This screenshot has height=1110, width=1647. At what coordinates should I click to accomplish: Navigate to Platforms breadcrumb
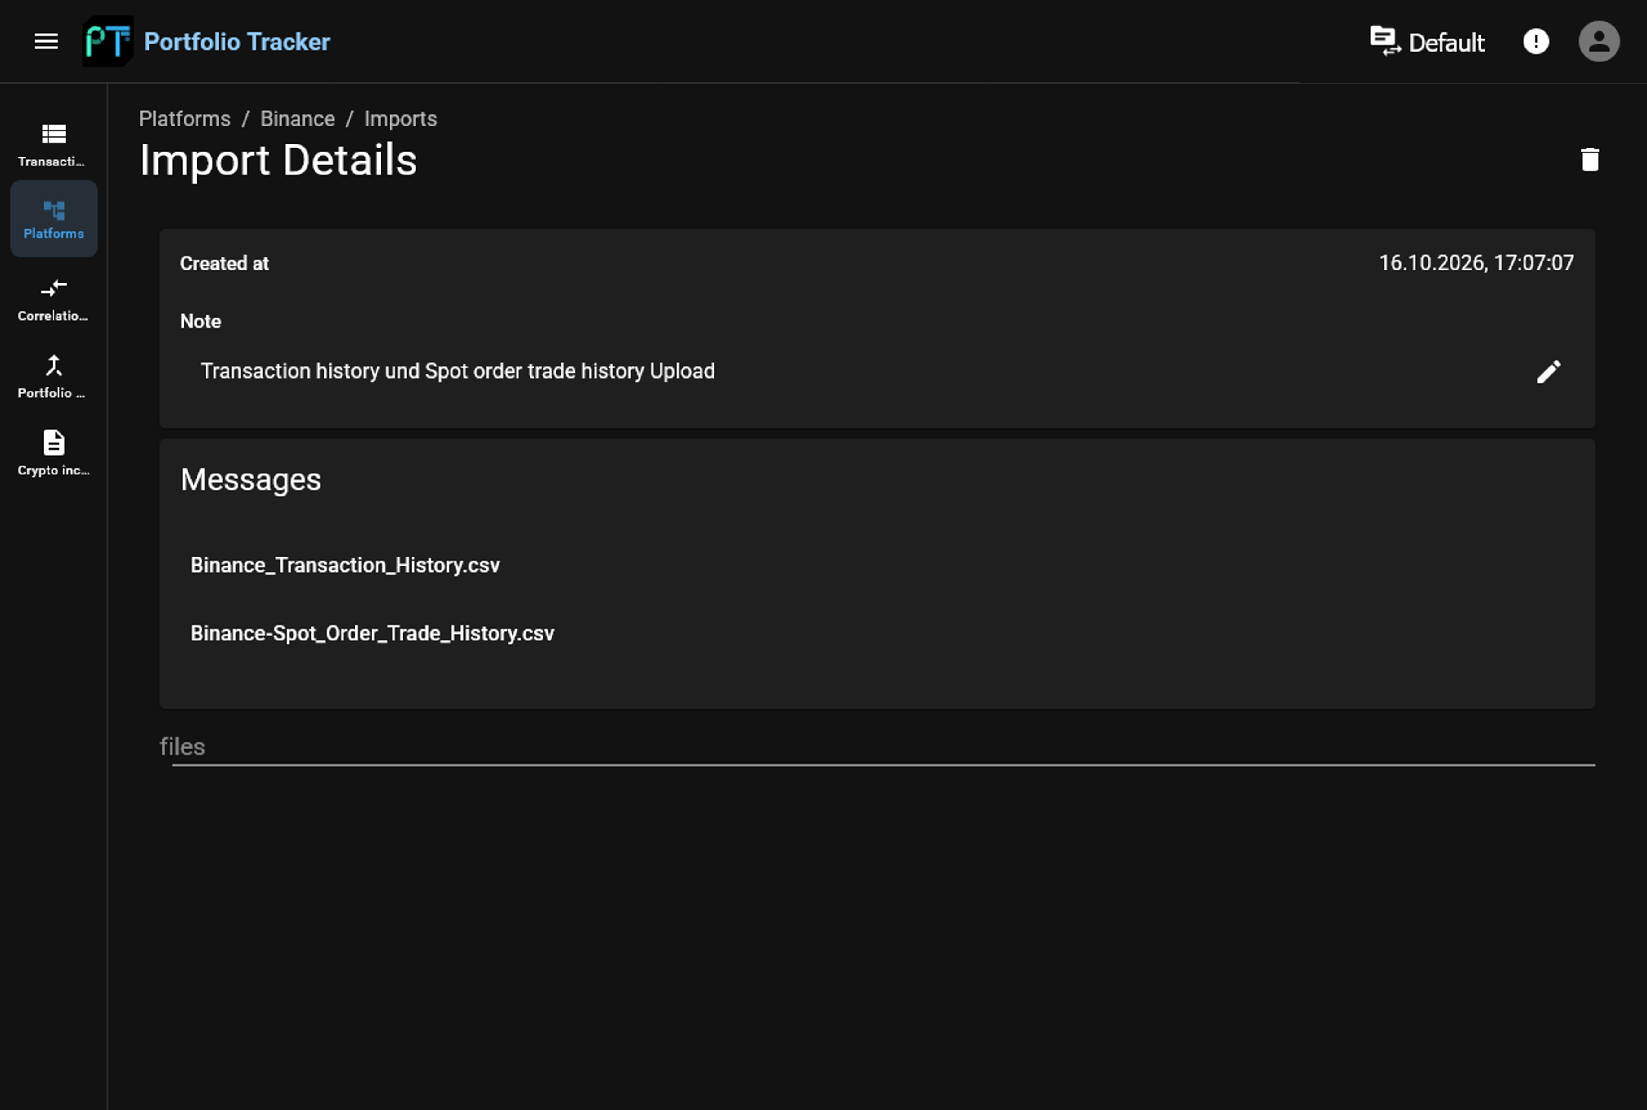(x=185, y=118)
